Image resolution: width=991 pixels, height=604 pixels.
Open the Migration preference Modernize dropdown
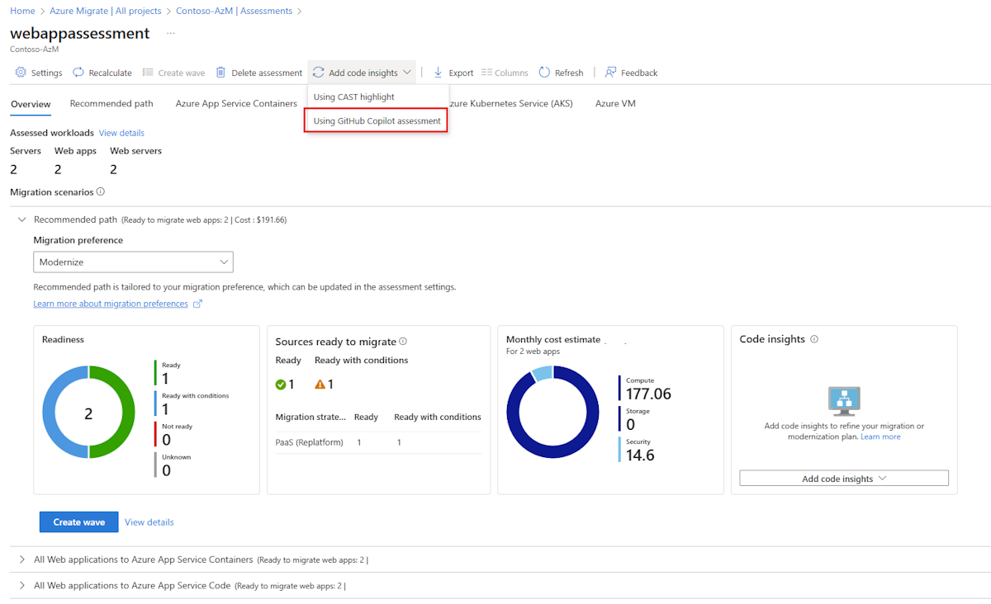(x=133, y=262)
